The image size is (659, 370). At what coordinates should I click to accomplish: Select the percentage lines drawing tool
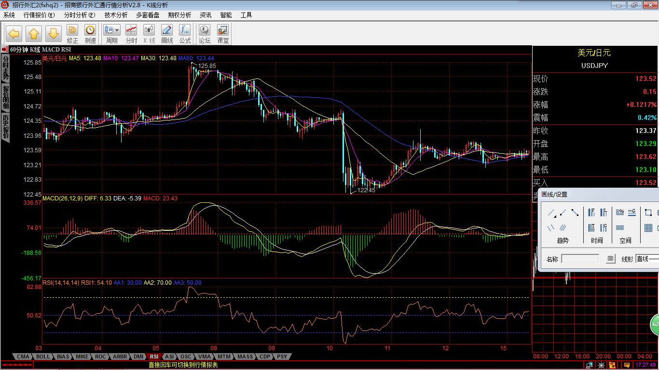620,212
